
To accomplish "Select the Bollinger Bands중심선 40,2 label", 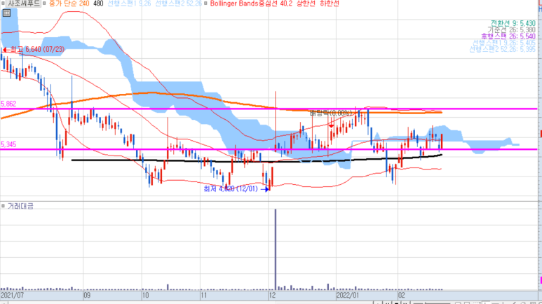I will click(251, 4).
